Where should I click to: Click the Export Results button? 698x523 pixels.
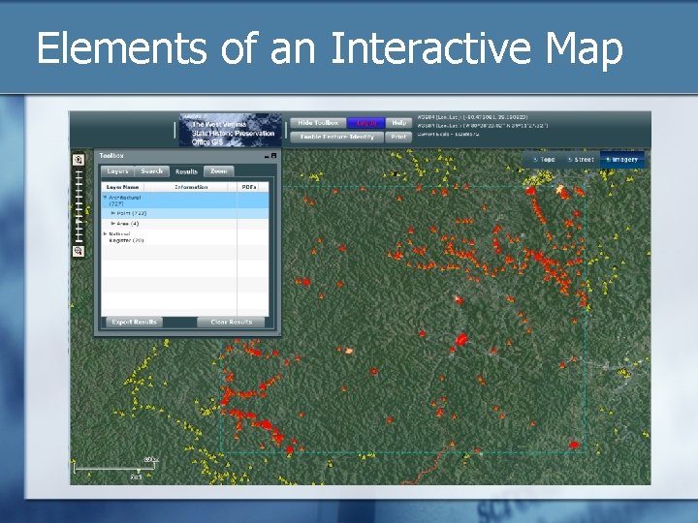coord(134,322)
